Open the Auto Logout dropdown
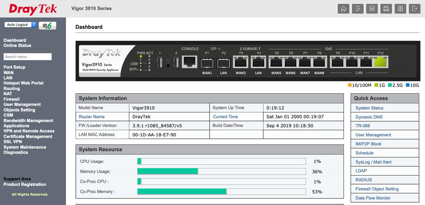The image size is (425, 205). pos(20,25)
